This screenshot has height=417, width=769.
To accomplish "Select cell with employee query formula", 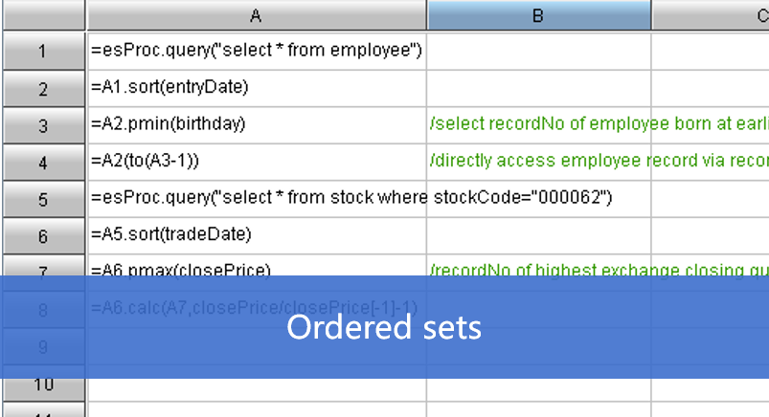I will point(257,51).
